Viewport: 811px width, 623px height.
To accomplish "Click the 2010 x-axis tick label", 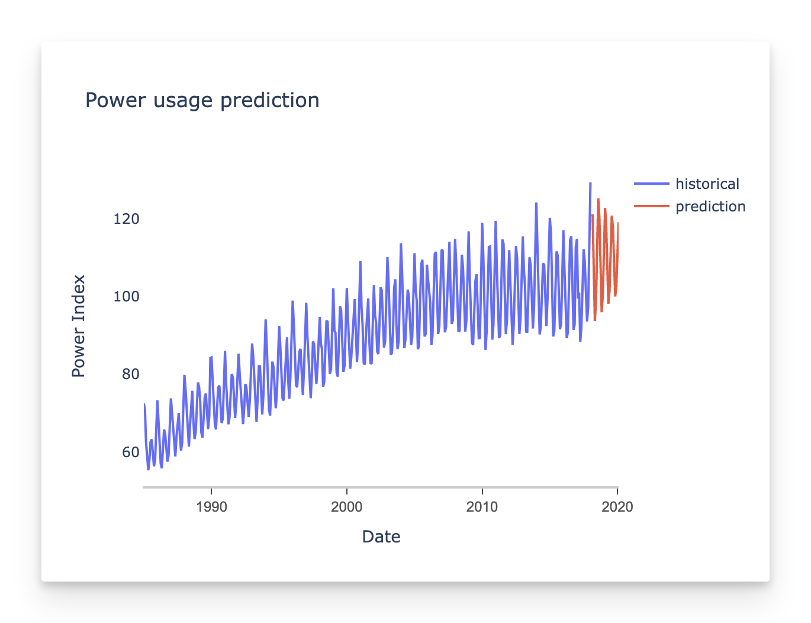I will pyautogui.click(x=482, y=507).
